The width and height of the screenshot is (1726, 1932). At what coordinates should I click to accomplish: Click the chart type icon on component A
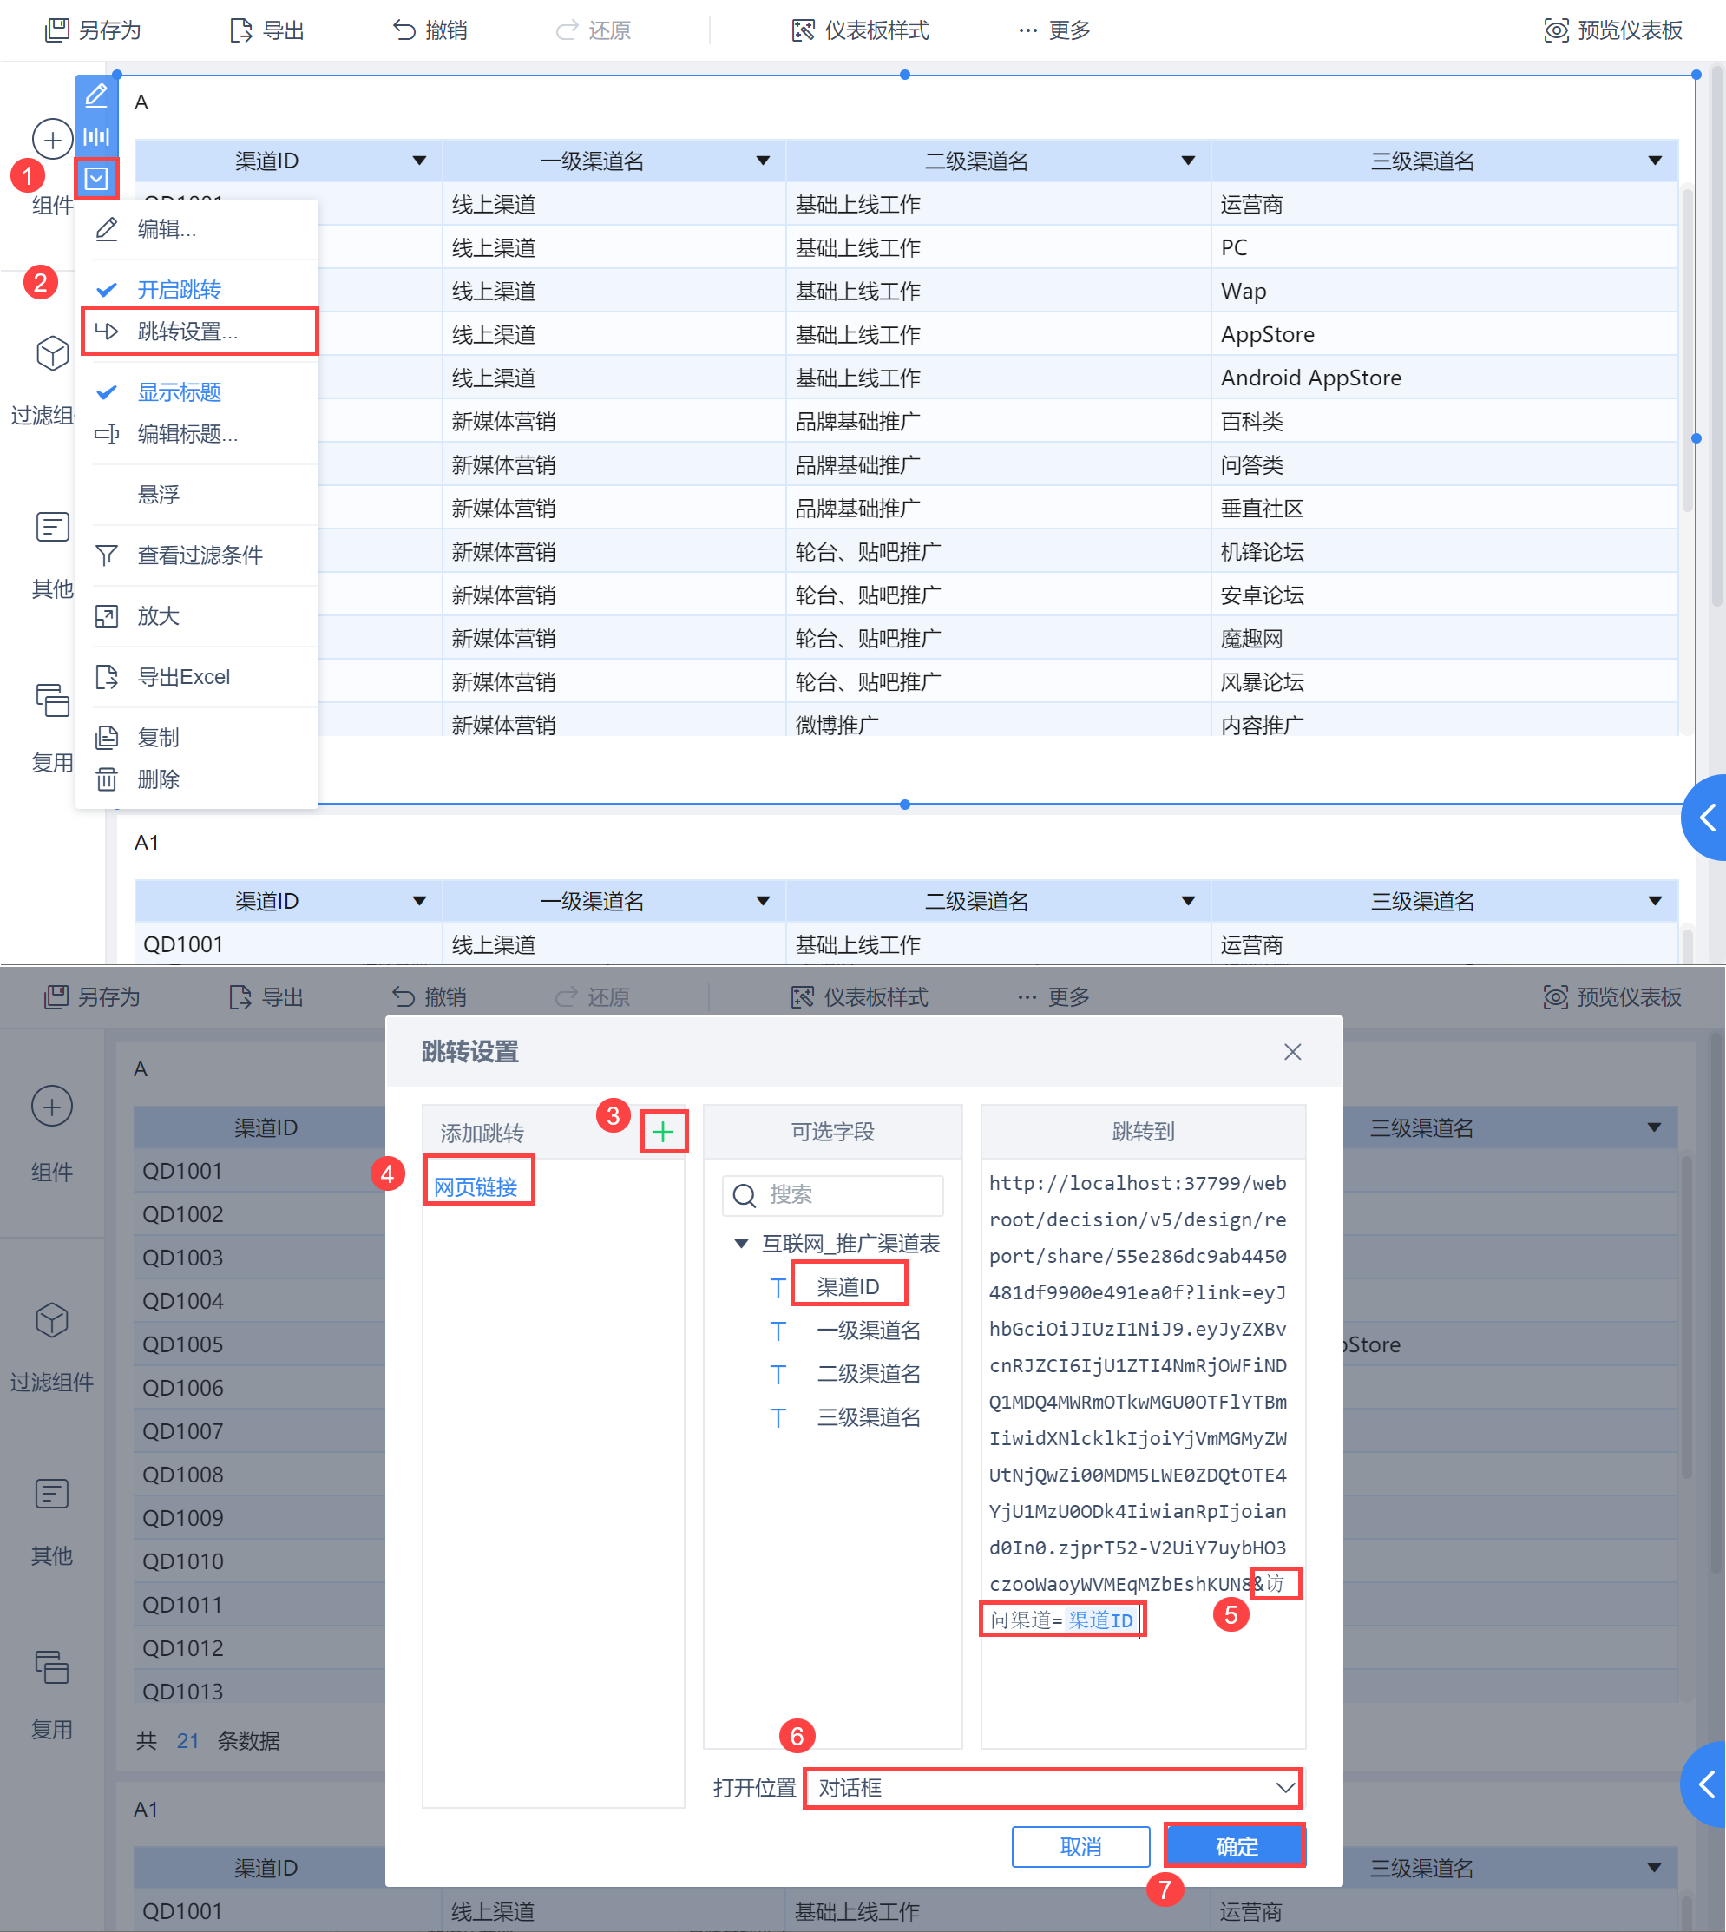click(96, 136)
